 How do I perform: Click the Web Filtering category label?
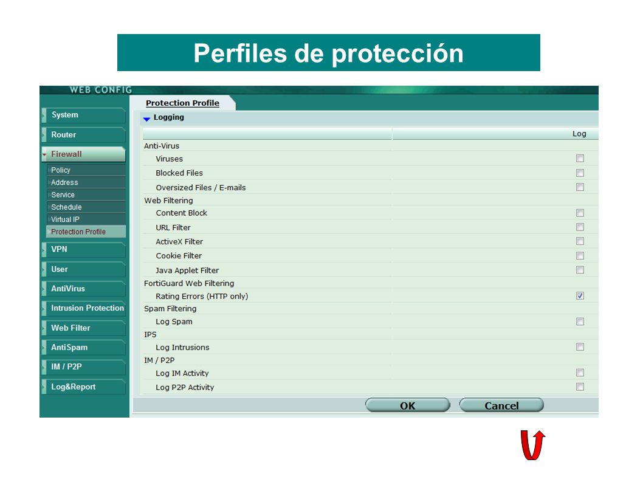pos(168,201)
